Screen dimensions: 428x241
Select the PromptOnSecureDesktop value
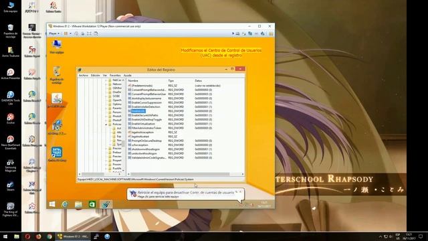click(146, 141)
